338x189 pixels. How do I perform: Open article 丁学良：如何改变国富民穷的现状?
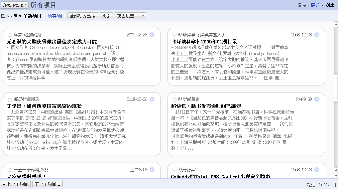tap(44, 106)
